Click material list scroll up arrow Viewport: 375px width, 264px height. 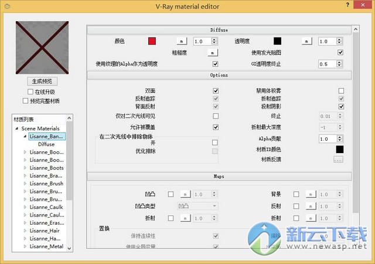pos(69,118)
